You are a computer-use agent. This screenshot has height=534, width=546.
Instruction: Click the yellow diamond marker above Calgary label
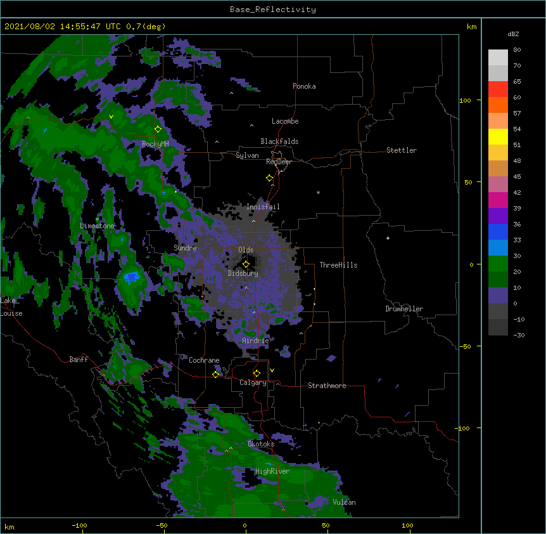[257, 374]
